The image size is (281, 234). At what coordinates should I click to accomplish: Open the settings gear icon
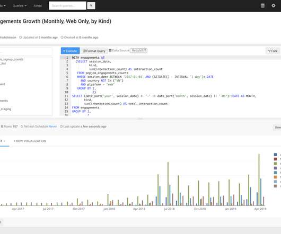(273, 5)
